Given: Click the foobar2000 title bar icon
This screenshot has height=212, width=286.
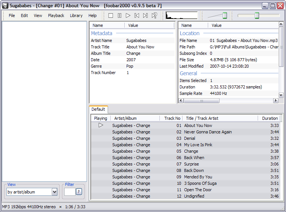Looking at the screenshot, I should 5,6.
